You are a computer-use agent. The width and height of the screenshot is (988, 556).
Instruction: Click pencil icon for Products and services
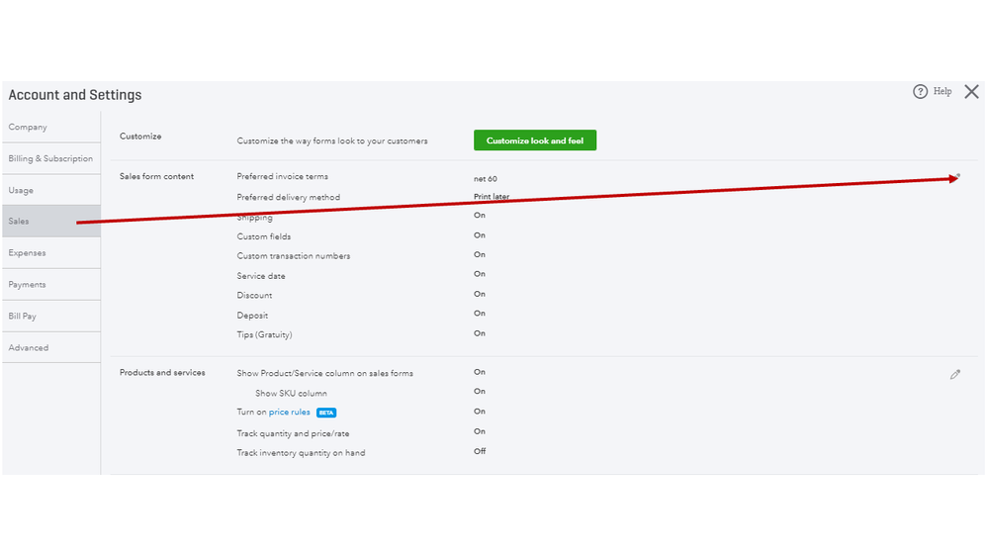(x=955, y=374)
